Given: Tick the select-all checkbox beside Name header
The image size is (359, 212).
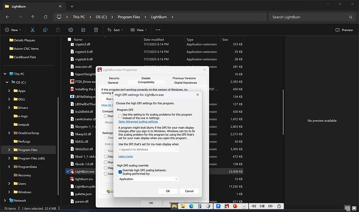Looking at the screenshot, I should pos(69,39).
